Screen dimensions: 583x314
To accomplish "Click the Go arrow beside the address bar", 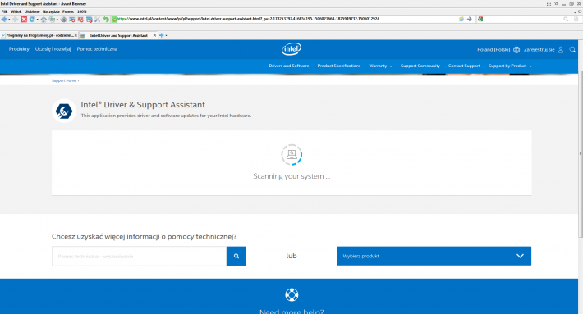I will (469, 20).
